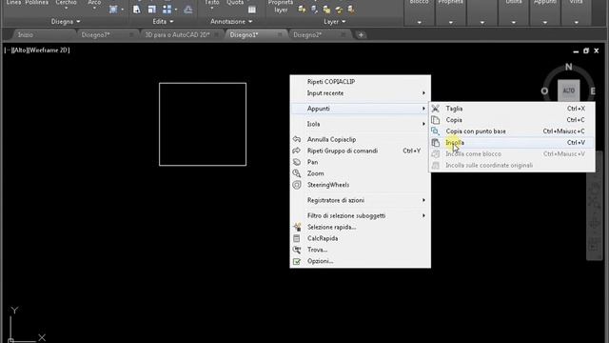Close the Disegno7* tab
Viewport: 609px width, 343px height.
pos(131,35)
